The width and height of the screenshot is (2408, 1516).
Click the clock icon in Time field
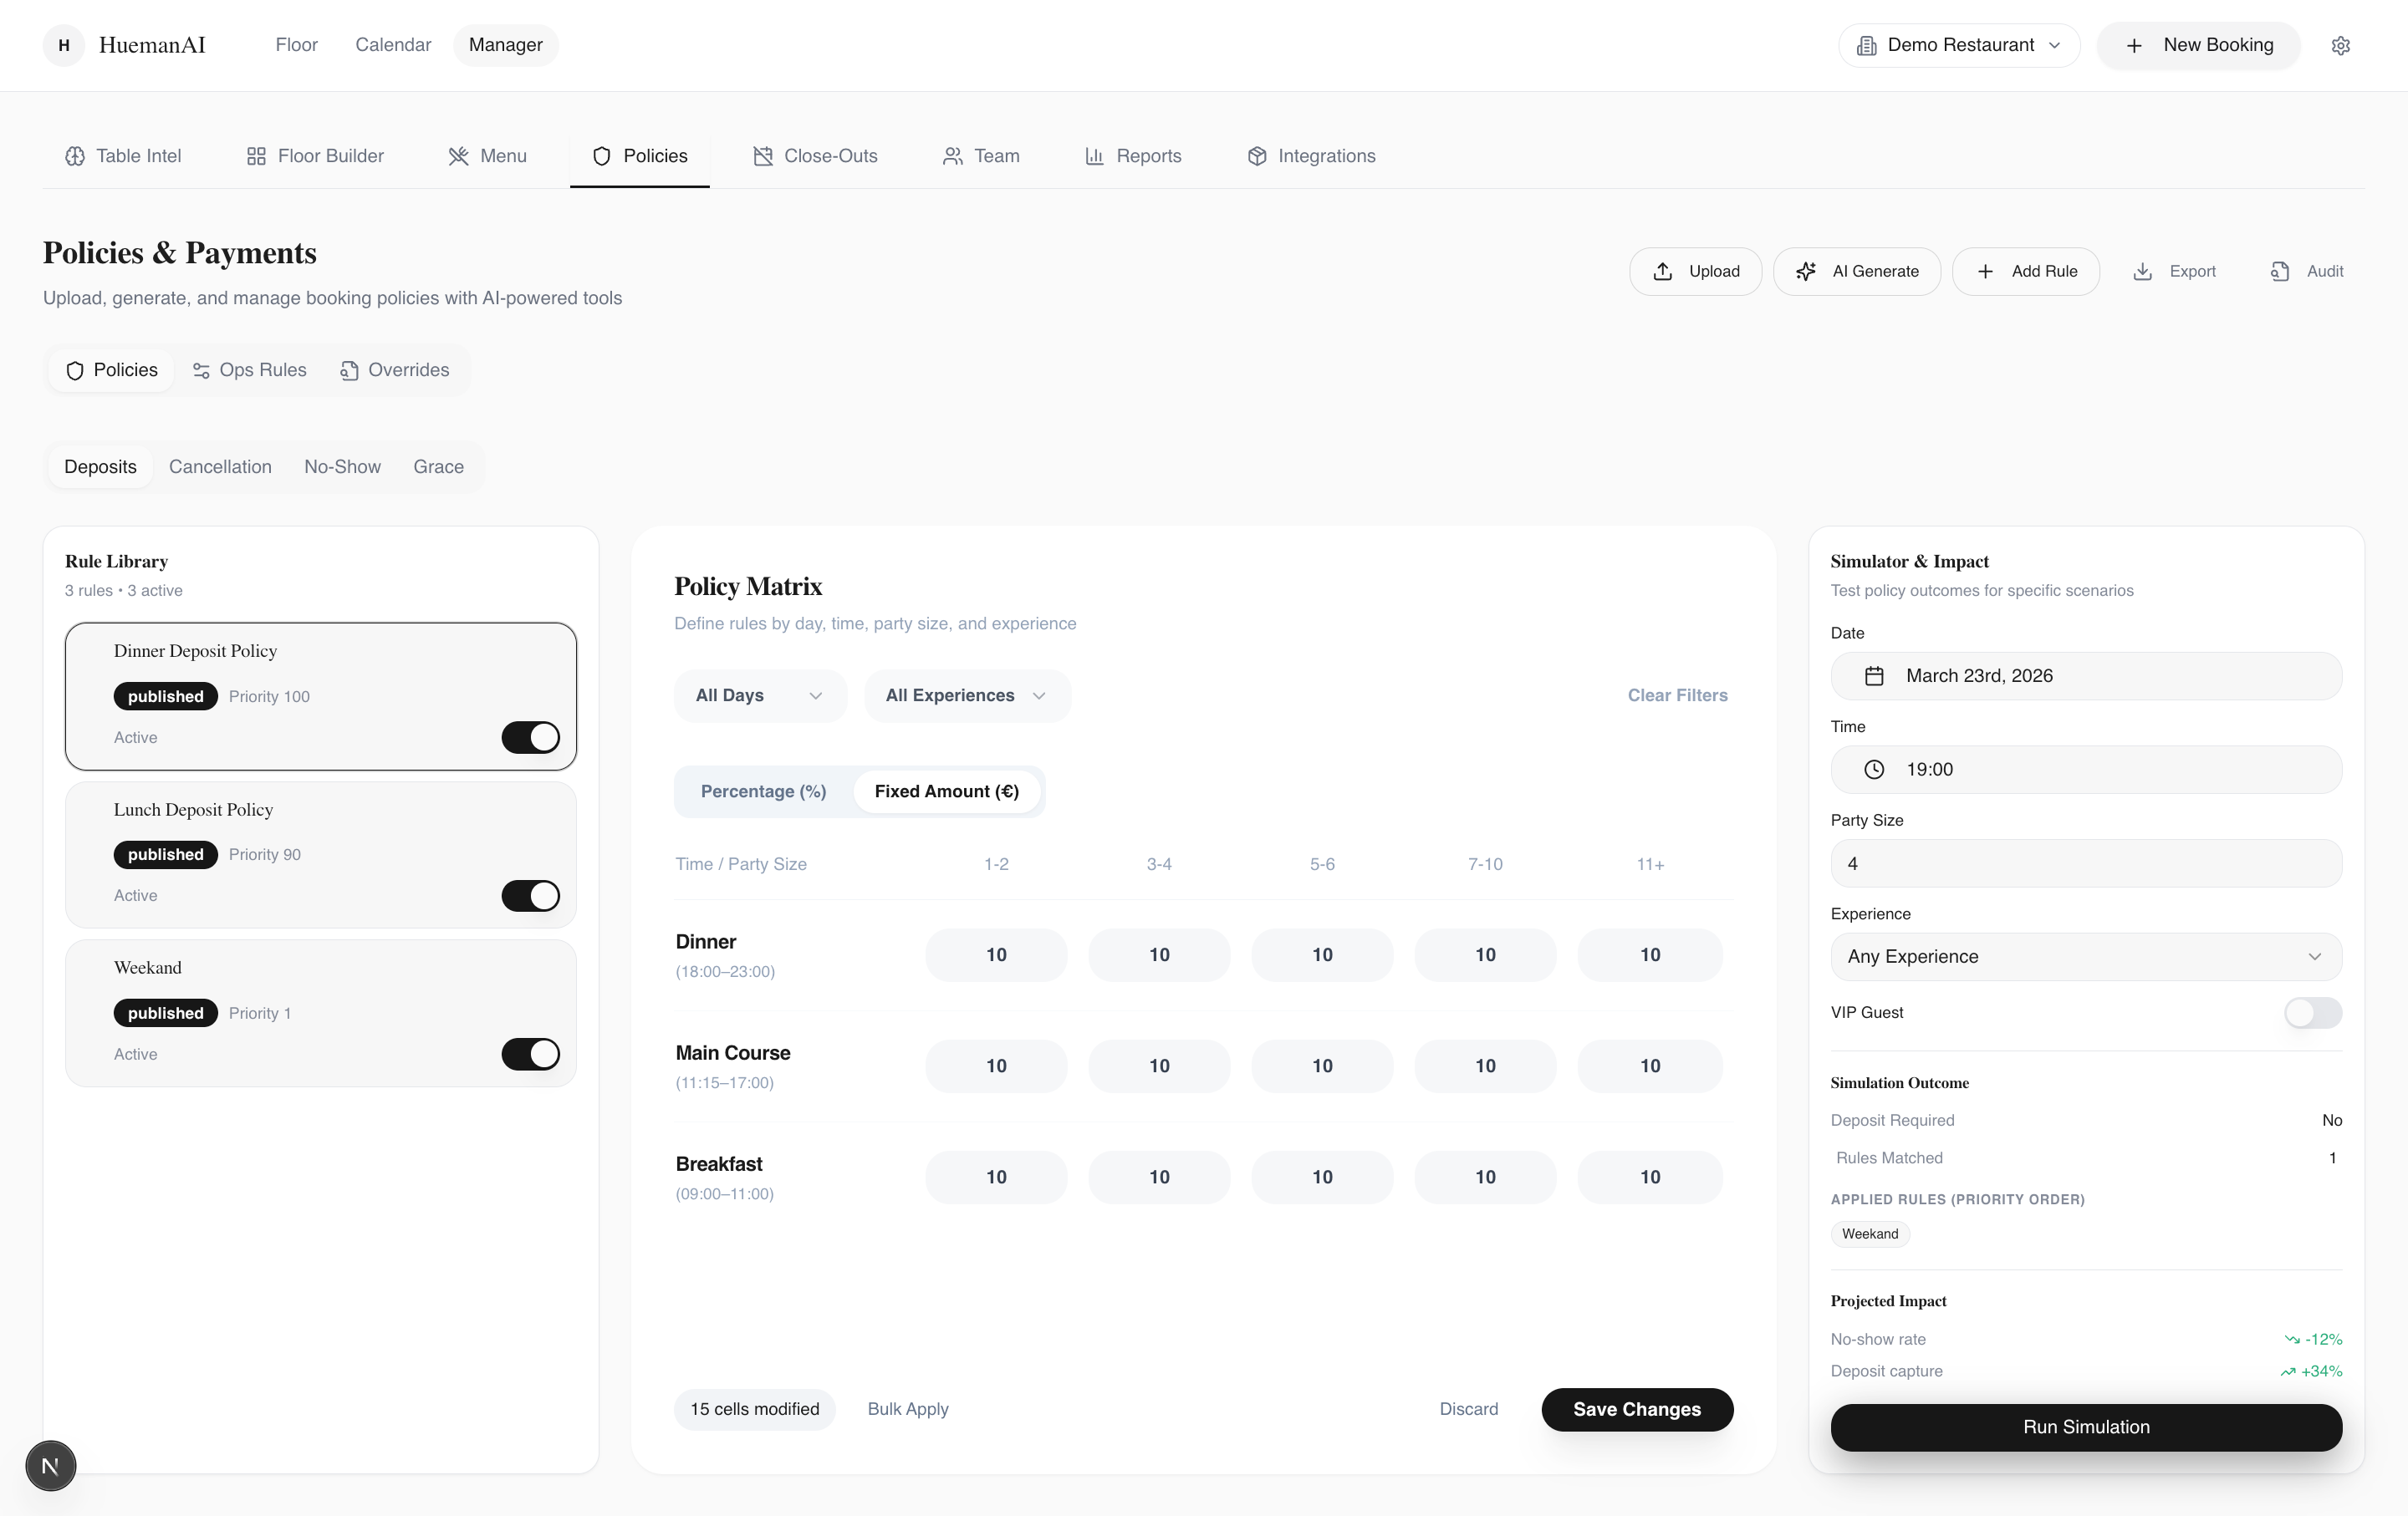click(1874, 770)
